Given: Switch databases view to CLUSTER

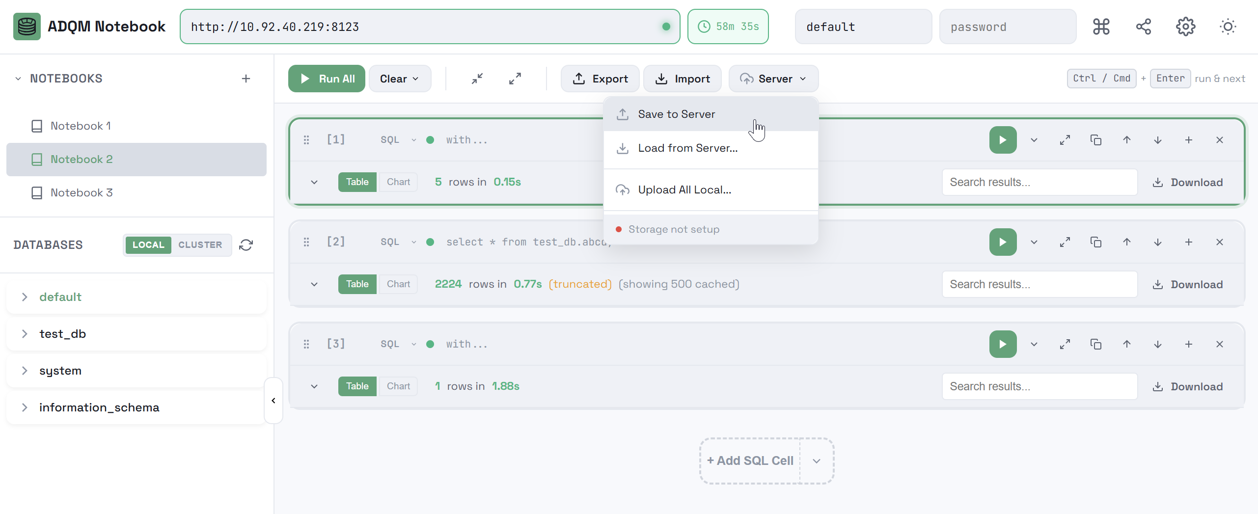Looking at the screenshot, I should (x=200, y=245).
